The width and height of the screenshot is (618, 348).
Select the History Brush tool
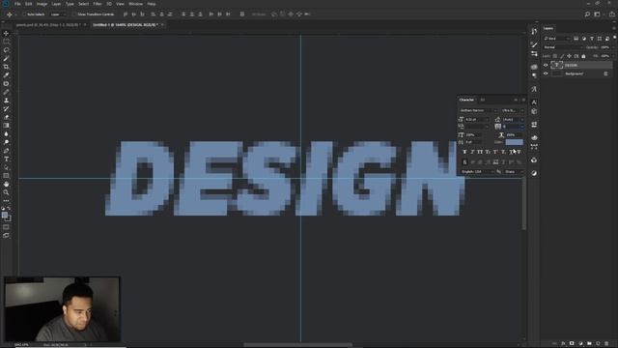(6, 108)
